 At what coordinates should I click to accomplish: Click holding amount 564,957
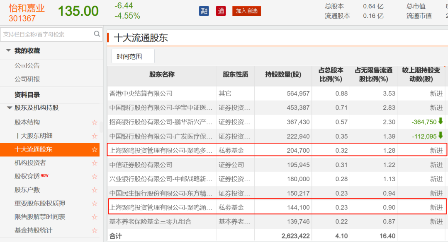(298, 93)
